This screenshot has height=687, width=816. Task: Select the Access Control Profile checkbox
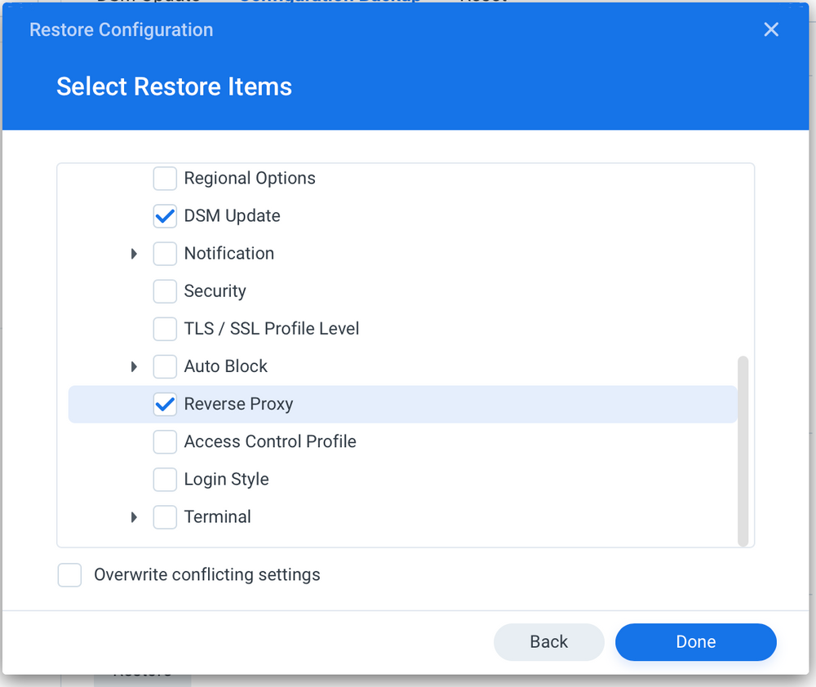click(x=165, y=441)
